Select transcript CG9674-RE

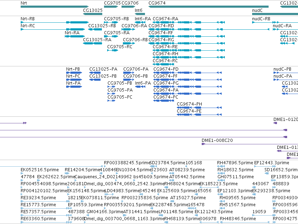point(189,50)
